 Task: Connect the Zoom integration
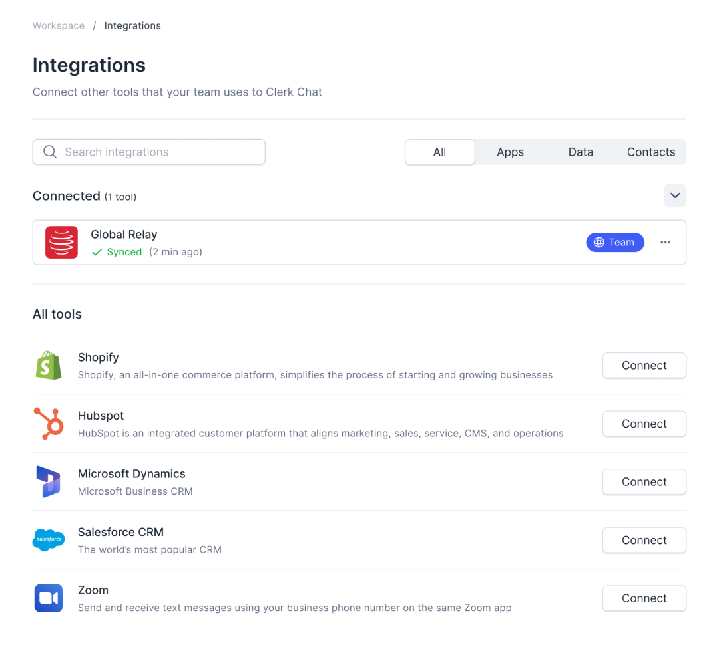(x=644, y=598)
